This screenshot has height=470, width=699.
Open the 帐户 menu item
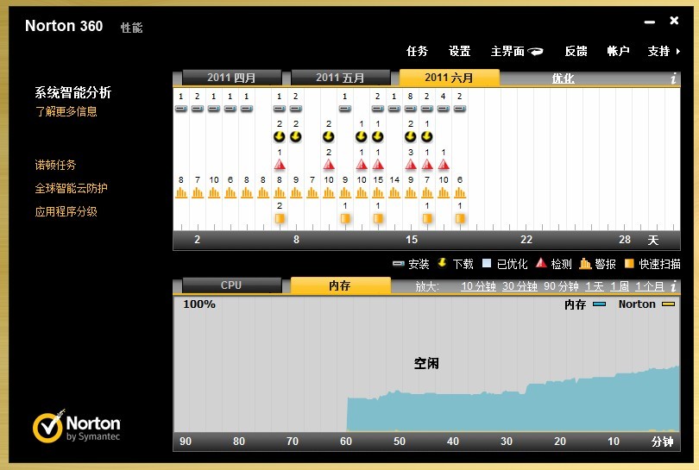[x=618, y=51]
